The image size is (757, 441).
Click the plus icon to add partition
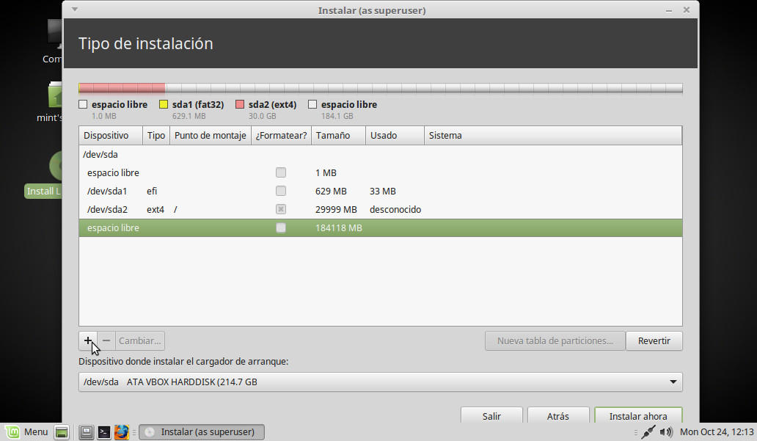click(88, 340)
